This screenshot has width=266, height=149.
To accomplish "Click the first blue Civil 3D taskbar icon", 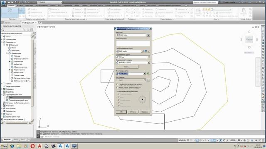I will [60, 146].
